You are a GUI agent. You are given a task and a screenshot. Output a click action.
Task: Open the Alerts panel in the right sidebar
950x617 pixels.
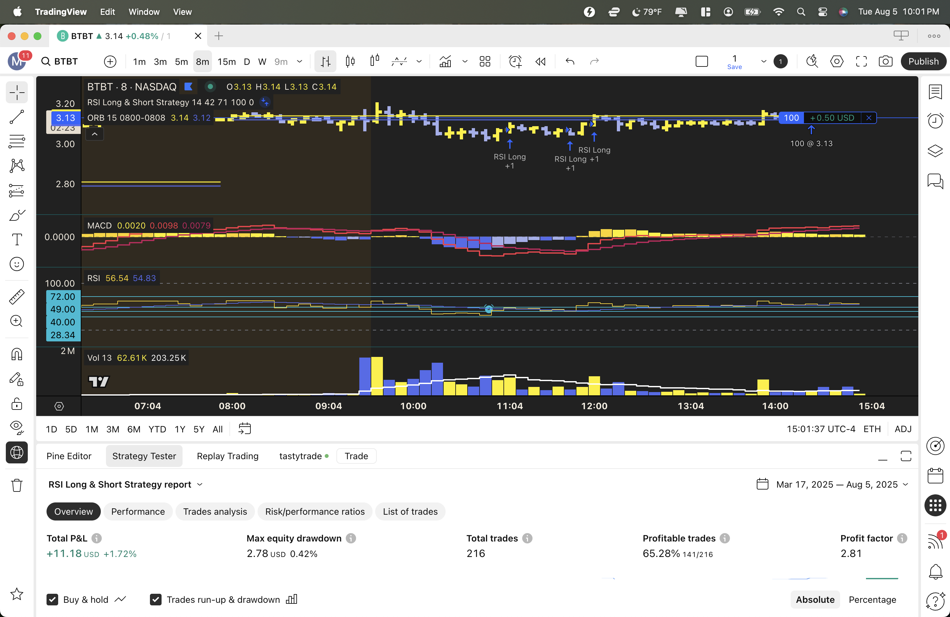[935, 120]
